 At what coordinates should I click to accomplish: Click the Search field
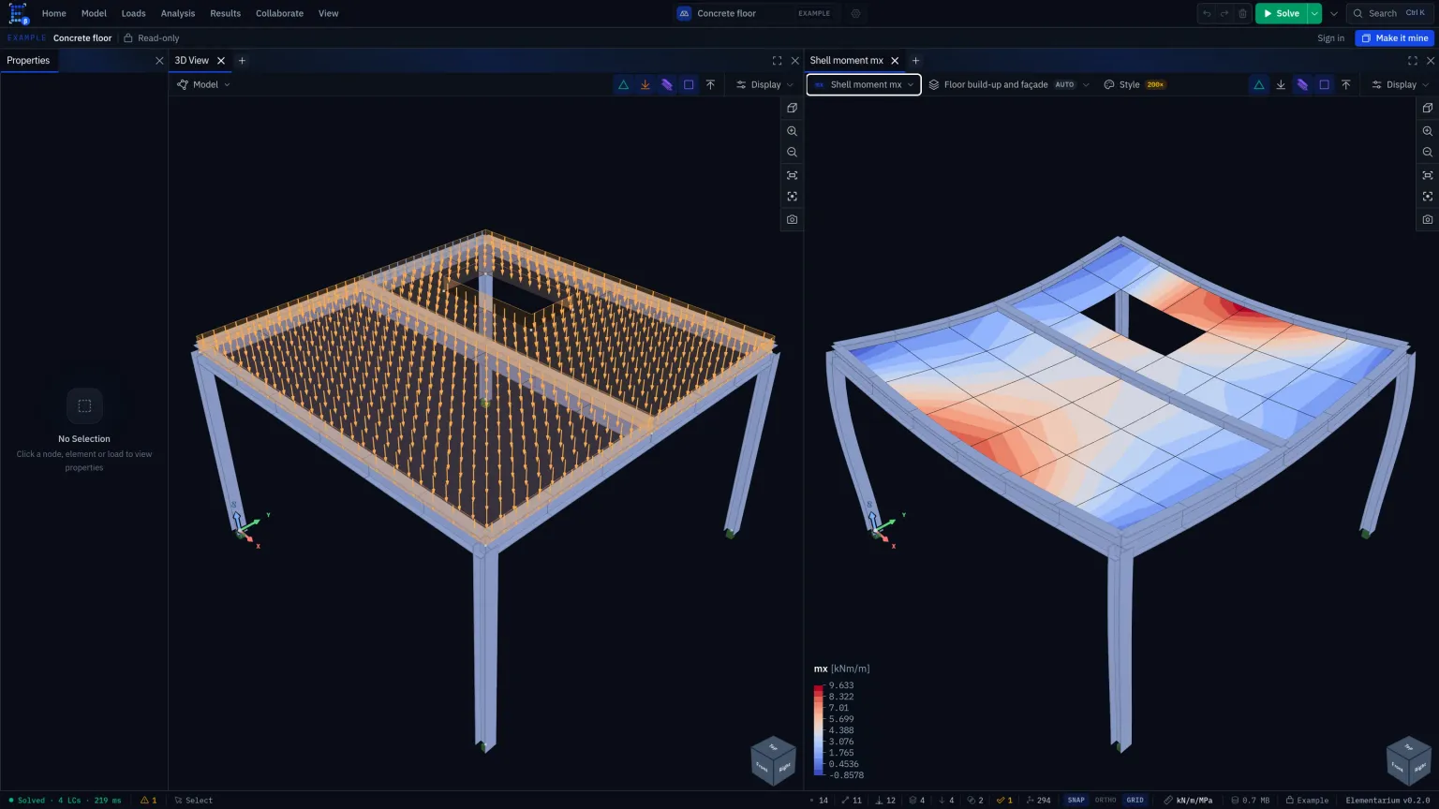[x=1389, y=13]
